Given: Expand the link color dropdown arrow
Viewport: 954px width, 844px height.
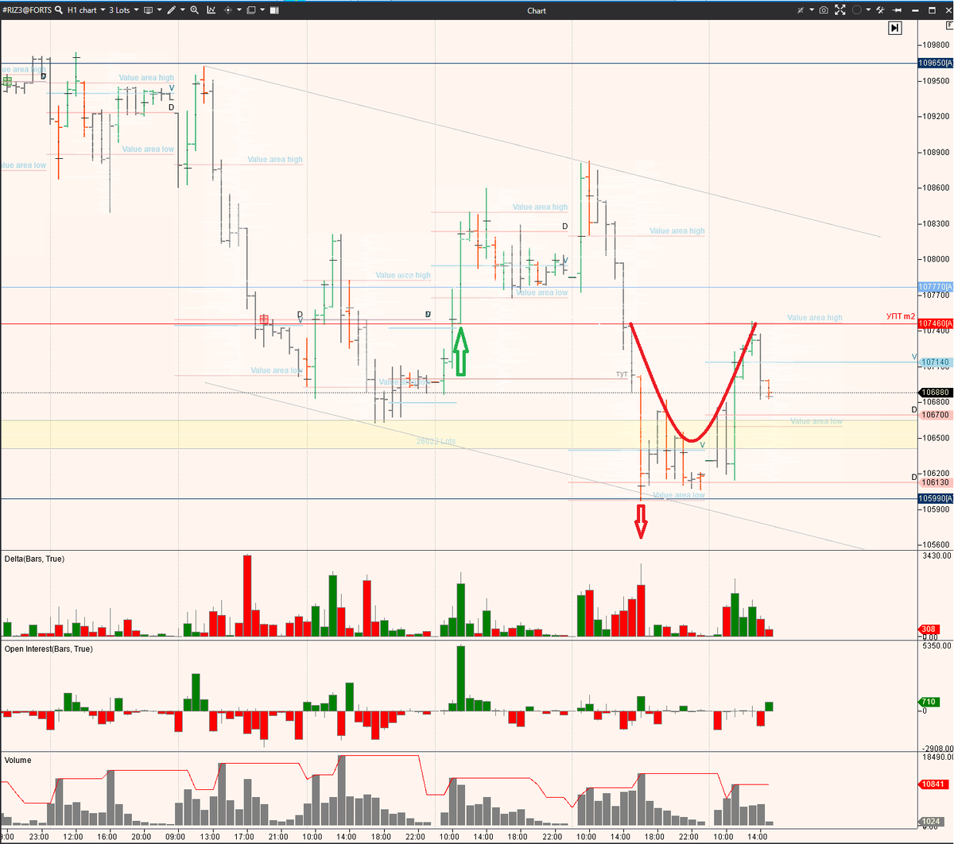Looking at the screenshot, I should [868, 10].
